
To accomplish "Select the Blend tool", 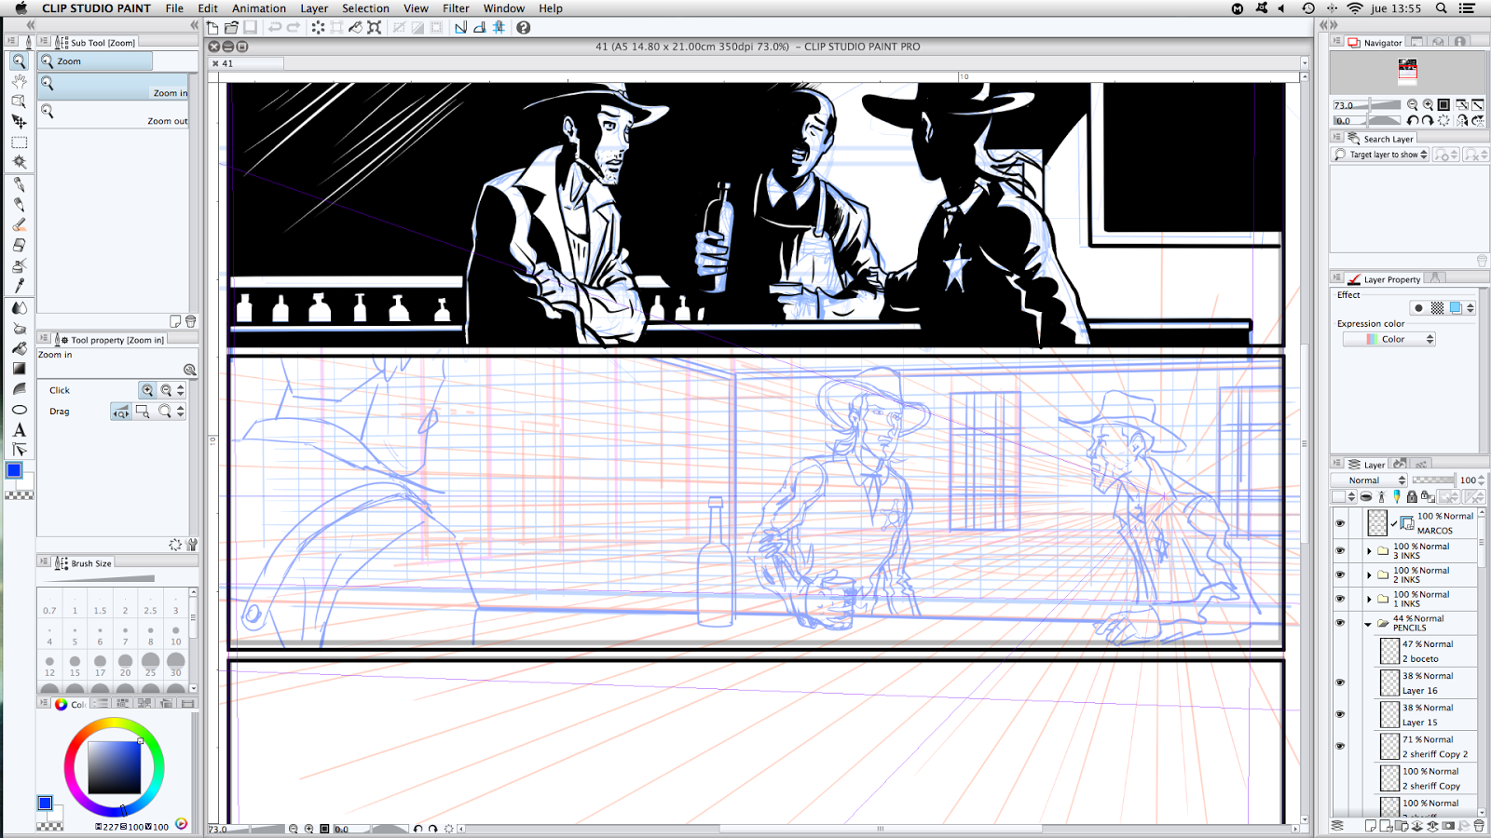I will coord(19,307).
